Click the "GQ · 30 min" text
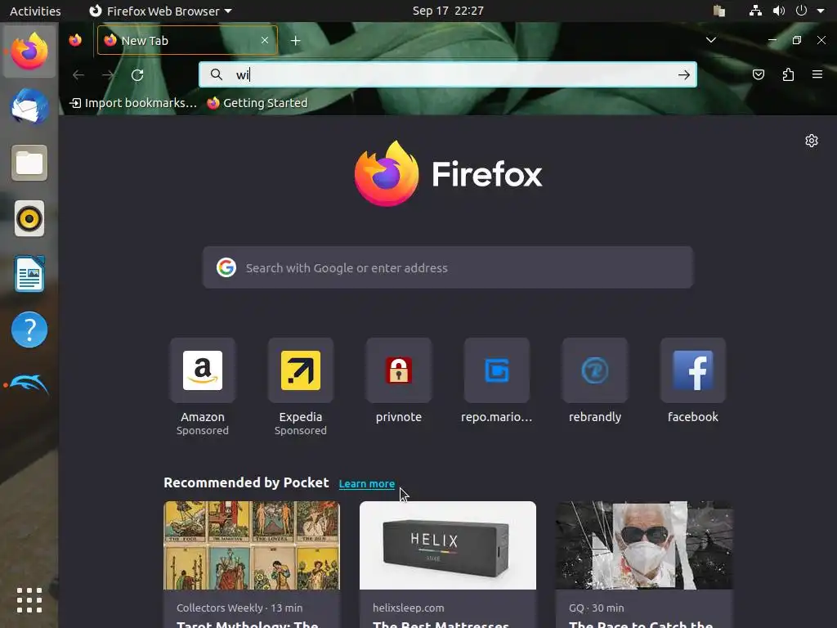Image resolution: width=837 pixels, height=628 pixels. [596, 608]
